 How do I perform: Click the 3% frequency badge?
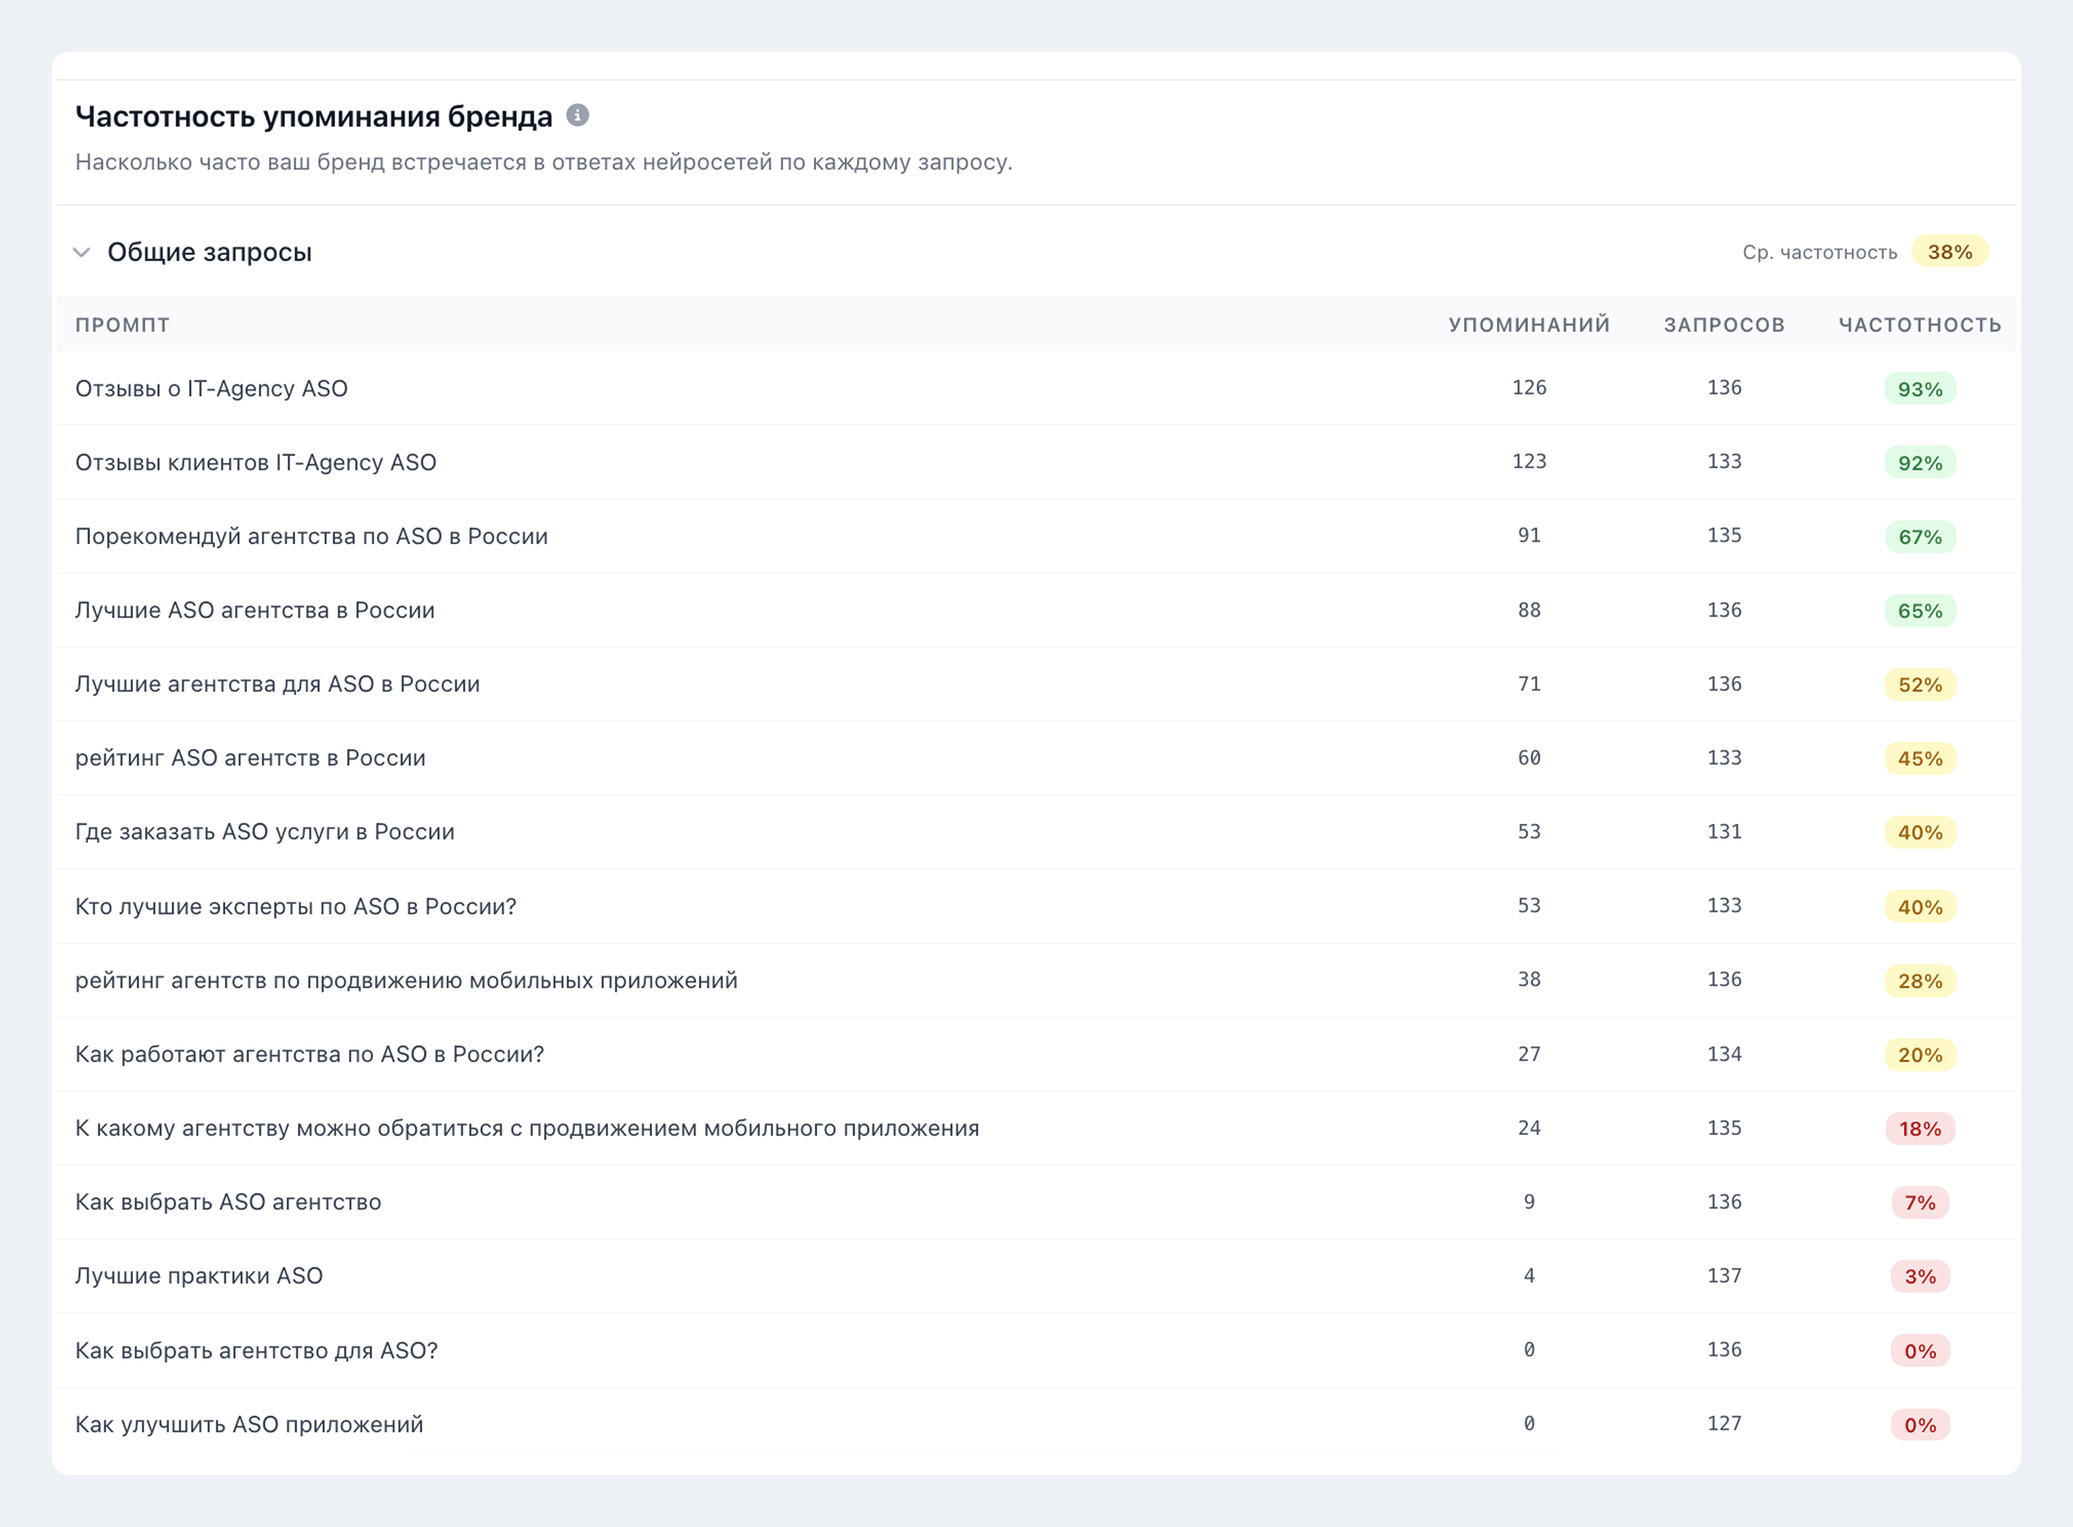(1919, 1277)
